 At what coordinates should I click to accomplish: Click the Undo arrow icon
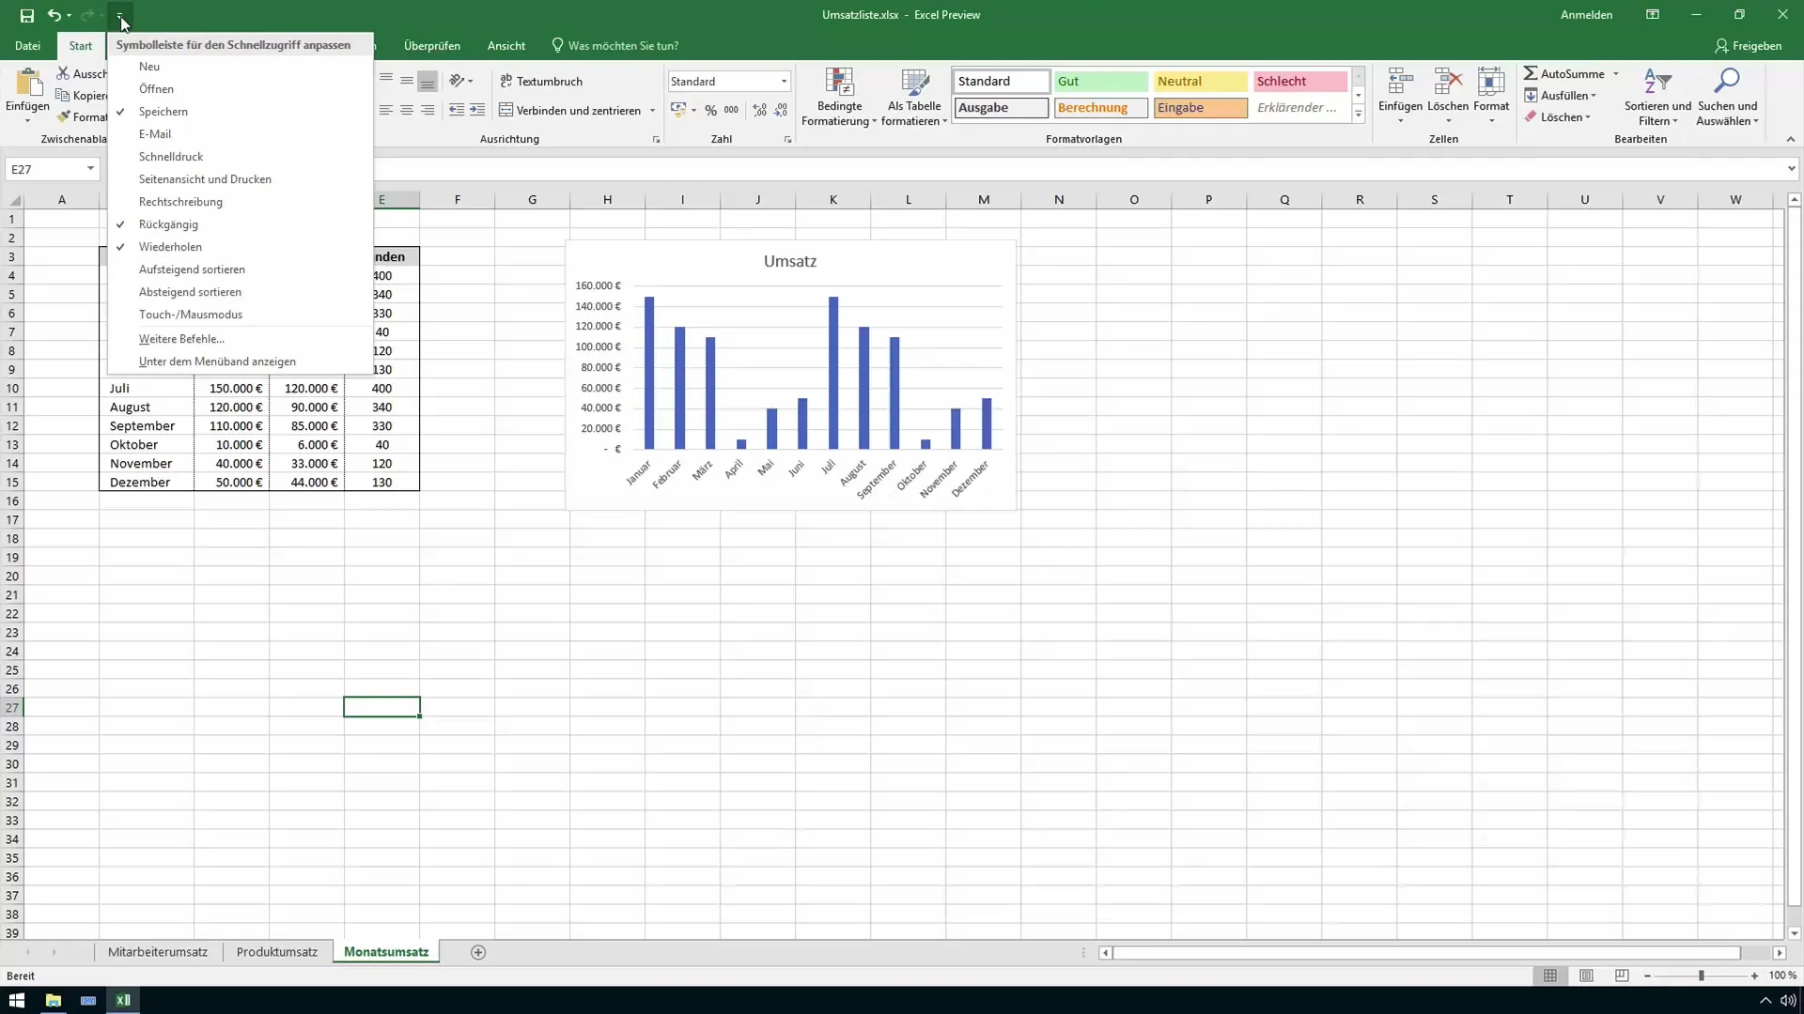click(54, 15)
